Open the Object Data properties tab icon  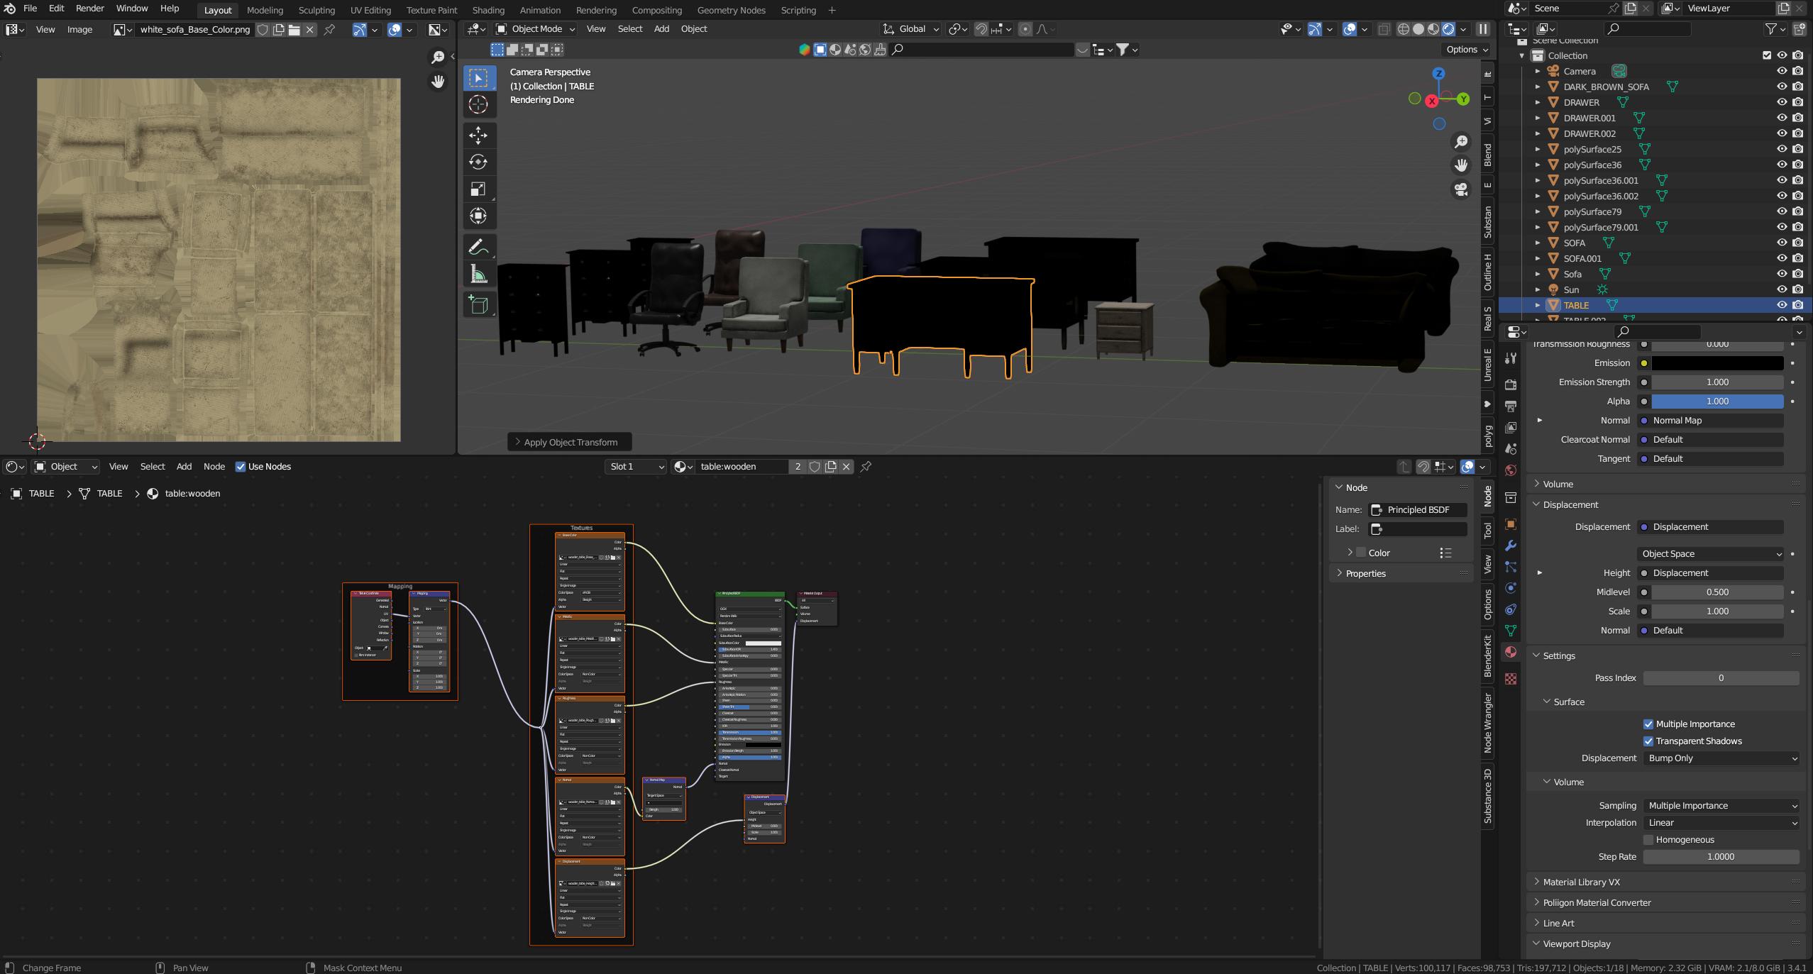(x=1511, y=631)
